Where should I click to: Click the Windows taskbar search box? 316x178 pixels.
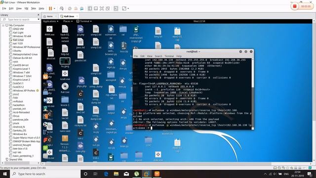pyautogui.click(x=45, y=174)
